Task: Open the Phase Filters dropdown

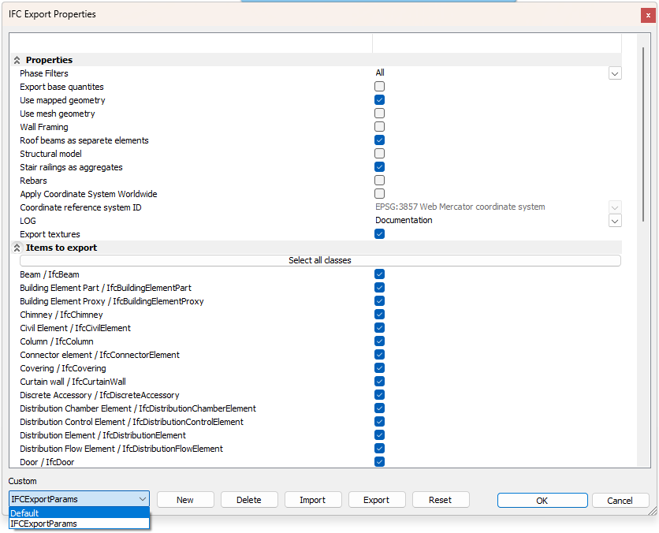Action: [x=615, y=73]
